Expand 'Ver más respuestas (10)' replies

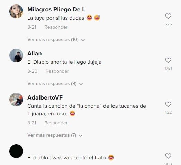tap(56, 40)
